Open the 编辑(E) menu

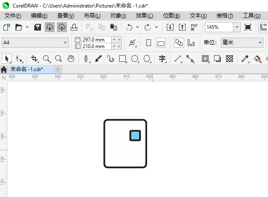[x=39, y=16]
